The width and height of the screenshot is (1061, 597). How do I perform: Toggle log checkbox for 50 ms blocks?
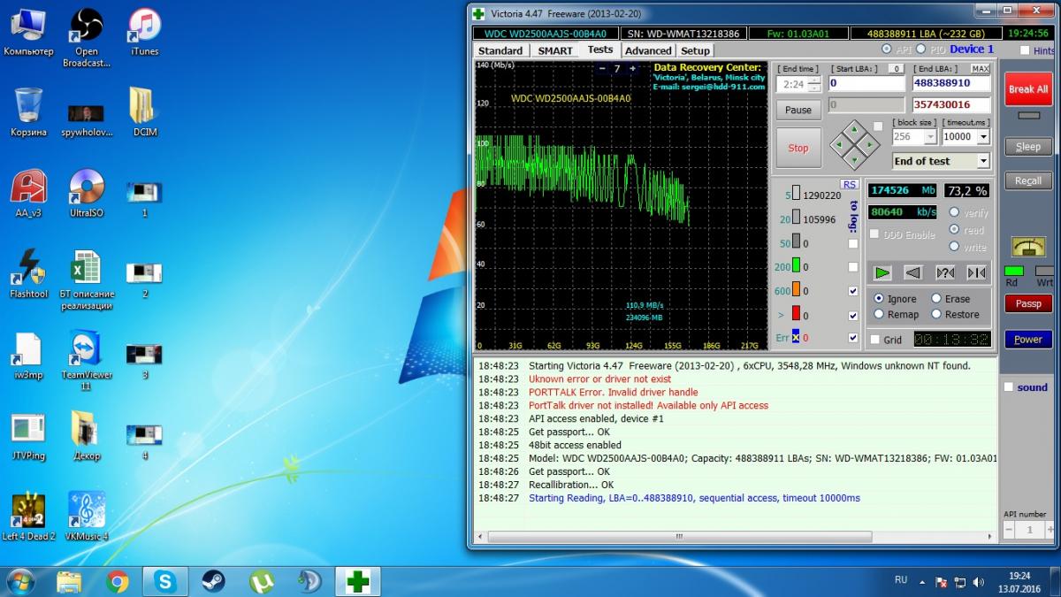853,243
